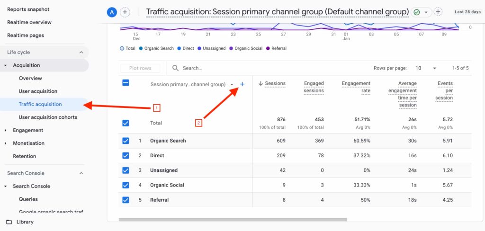This screenshot has height=231, width=485.
Task: Open User acquisition cohorts report
Action: coord(48,117)
